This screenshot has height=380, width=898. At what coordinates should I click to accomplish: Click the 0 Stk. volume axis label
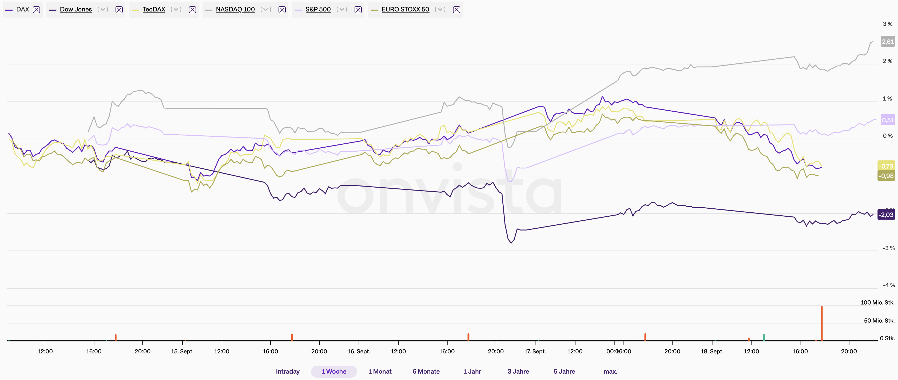click(x=887, y=338)
